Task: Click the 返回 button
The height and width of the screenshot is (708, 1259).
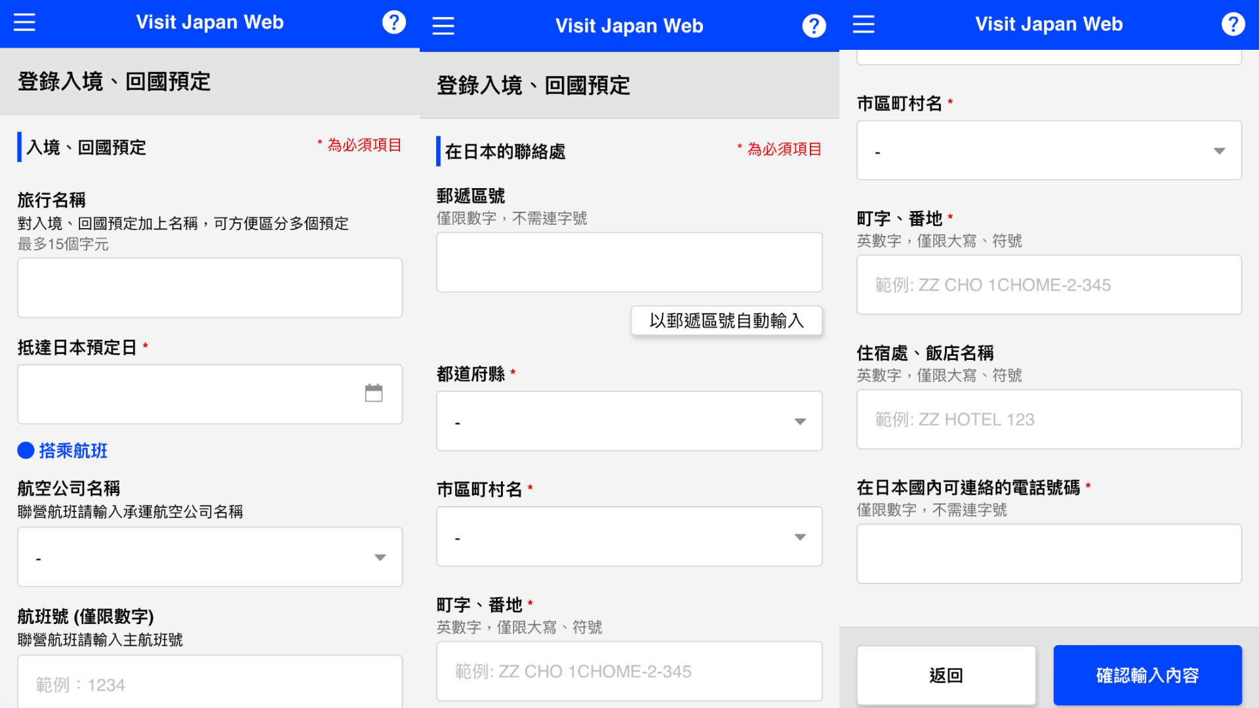Action: point(946,675)
